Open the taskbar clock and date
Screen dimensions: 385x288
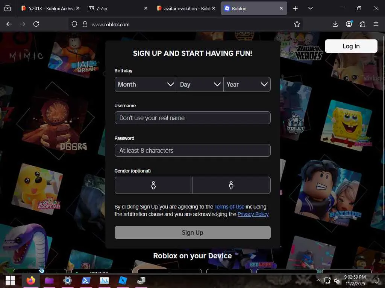point(355,280)
